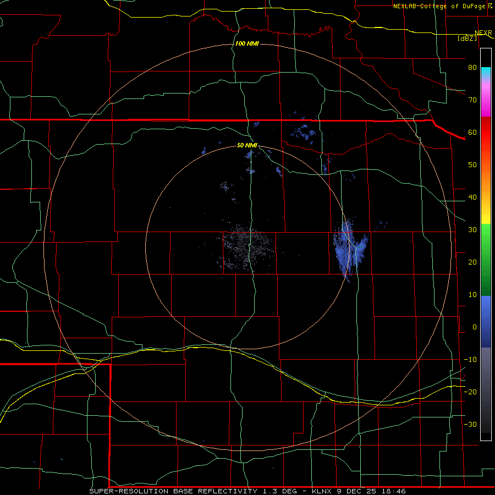Click the -20 value on dBZ scale
This screenshot has width=495, height=495.
470,392
